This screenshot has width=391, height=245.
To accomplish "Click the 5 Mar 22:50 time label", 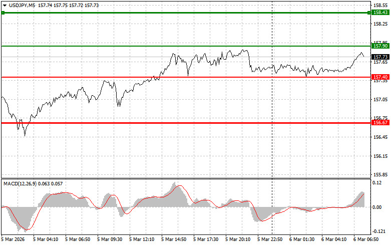I will pos(271,240).
